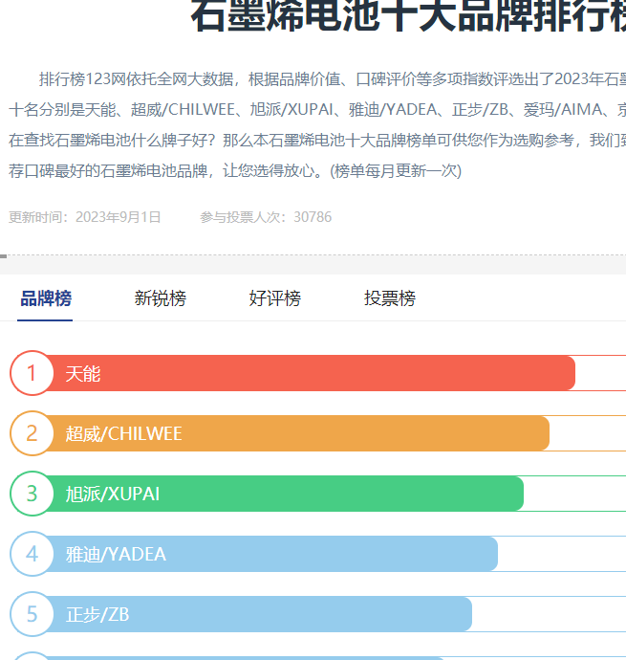Click the rank 2 circle badge

pos(32,433)
